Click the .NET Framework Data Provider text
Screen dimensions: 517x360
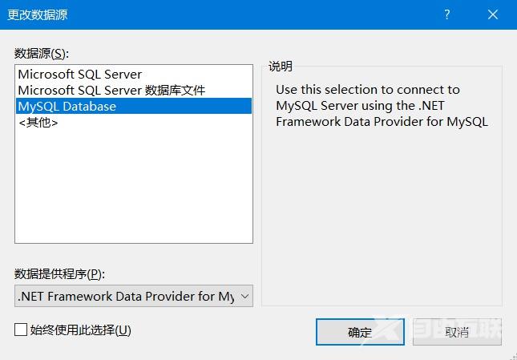[126, 296]
